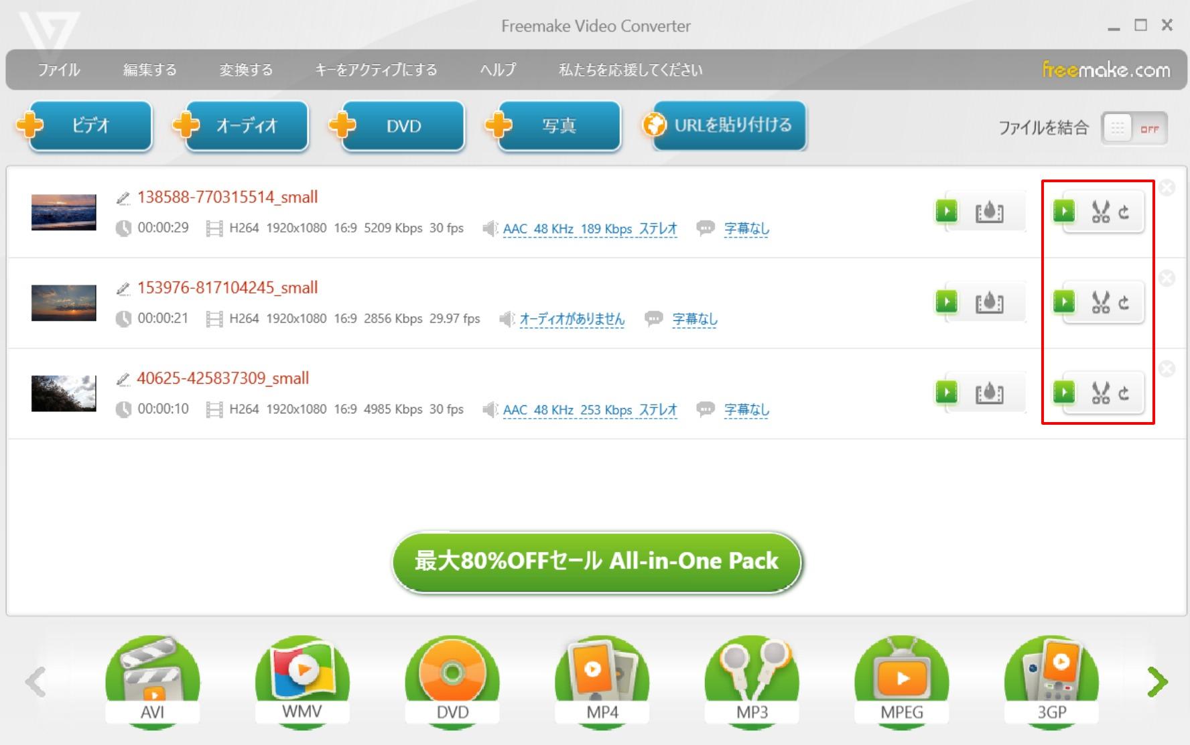
Task: Add audio with the オーディオ button
Action: tap(241, 125)
